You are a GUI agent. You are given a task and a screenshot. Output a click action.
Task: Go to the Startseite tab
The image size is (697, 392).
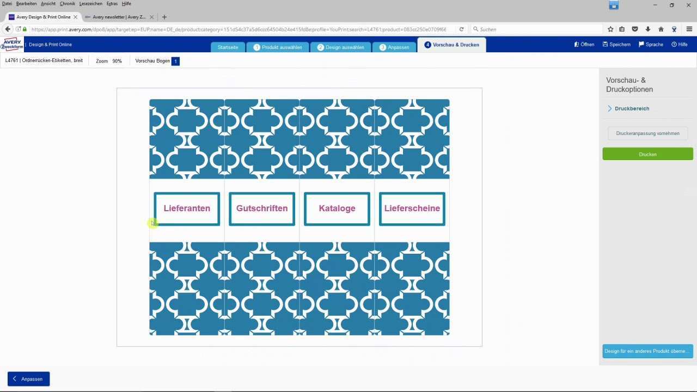228,47
